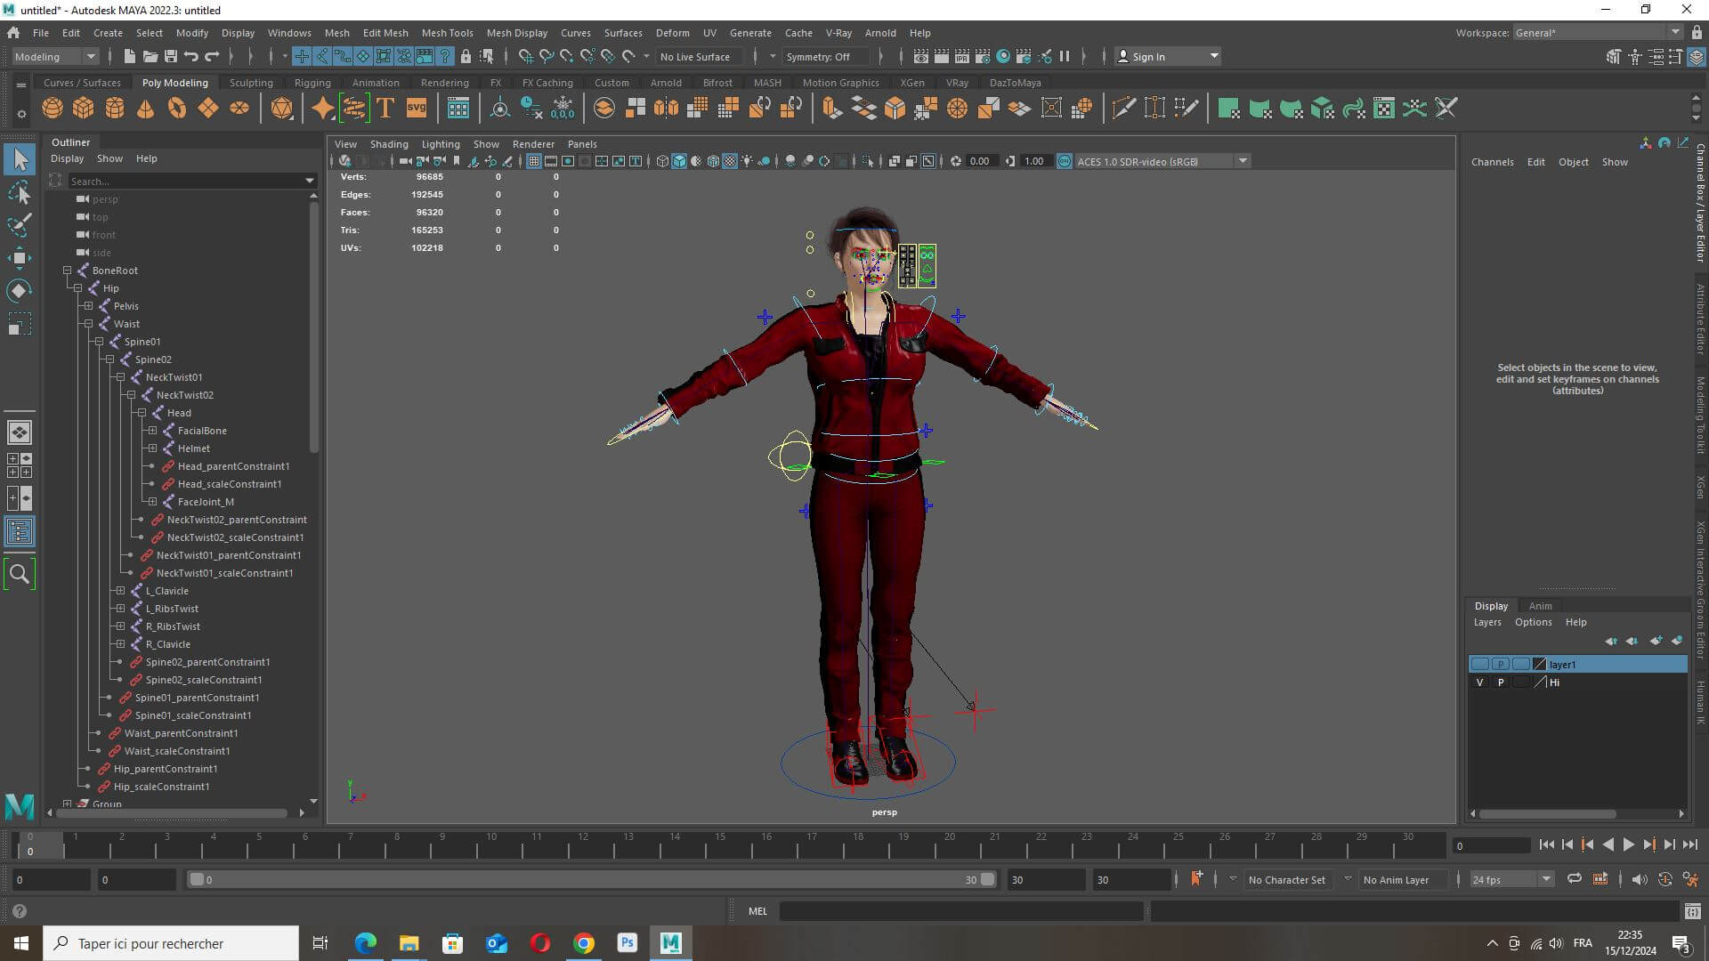Image resolution: width=1709 pixels, height=961 pixels.
Task: Create a polygon sphere from the shelf
Action: tap(53, 109)
